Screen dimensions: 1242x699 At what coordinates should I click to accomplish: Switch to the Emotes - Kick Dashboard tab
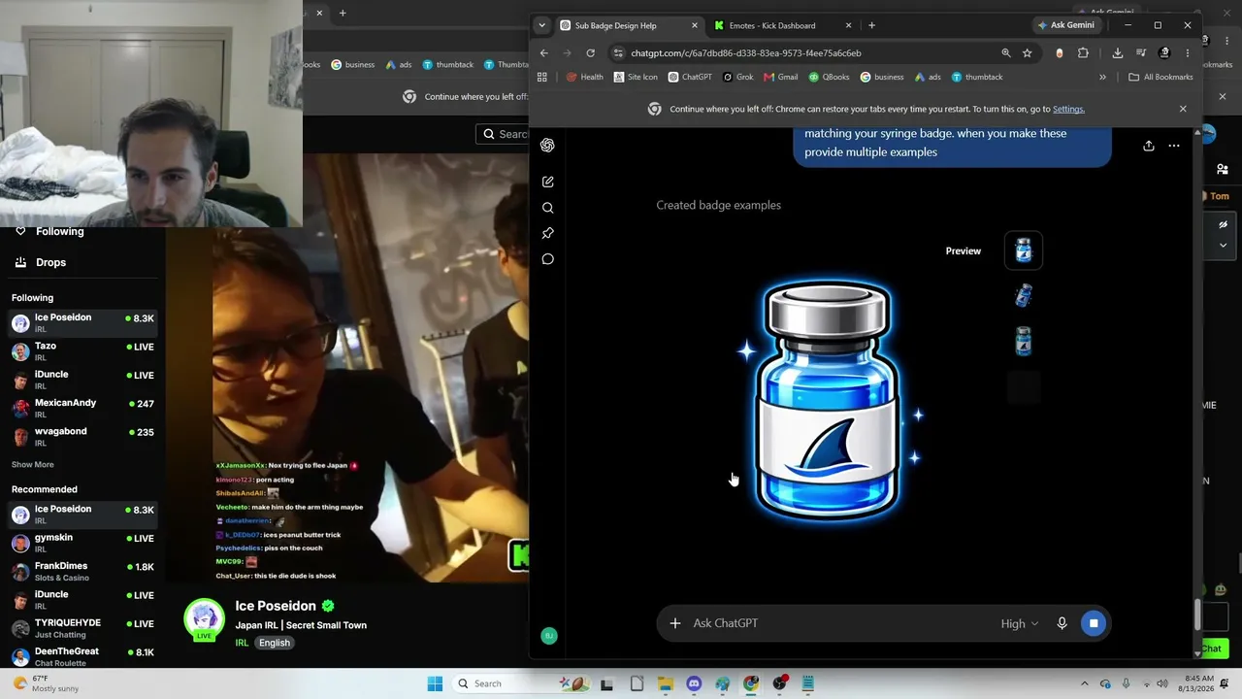click(784, 25)
